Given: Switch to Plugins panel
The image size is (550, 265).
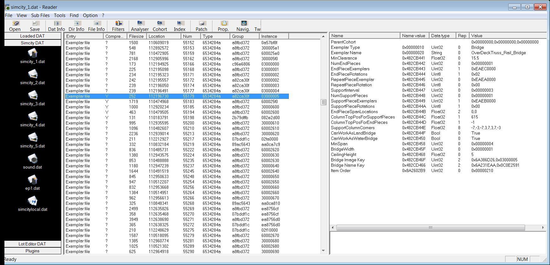Looking at the screenshot, I should coord(33,251).
